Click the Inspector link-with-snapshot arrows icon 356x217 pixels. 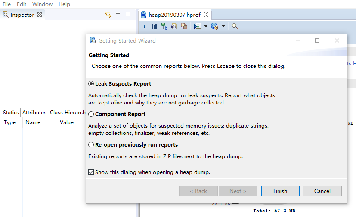108,14
